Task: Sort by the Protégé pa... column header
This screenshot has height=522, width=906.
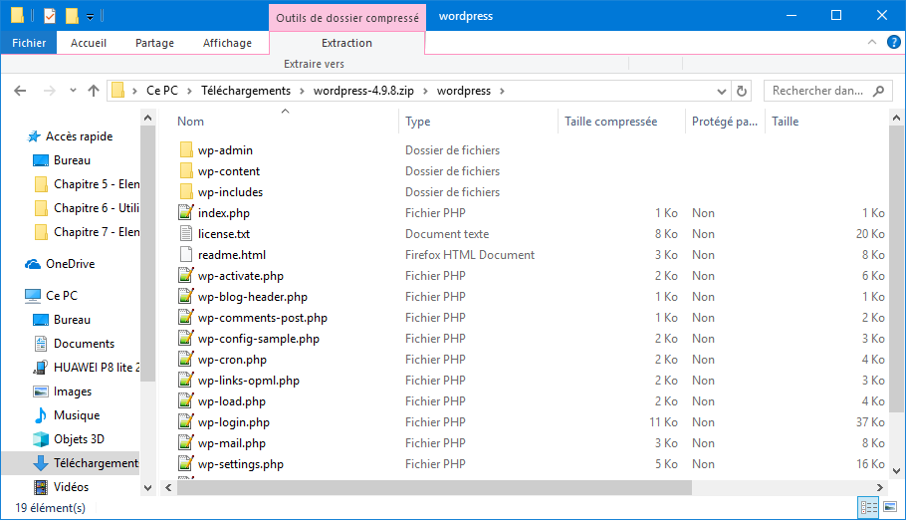Action: [725, 122]
